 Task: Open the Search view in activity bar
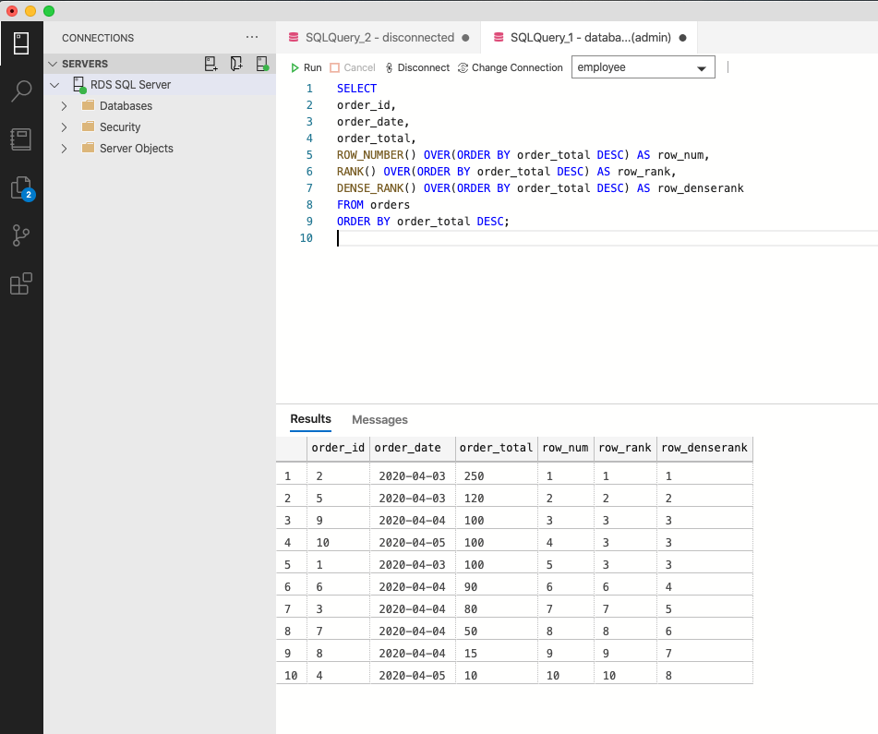click(x=21, y=90)
